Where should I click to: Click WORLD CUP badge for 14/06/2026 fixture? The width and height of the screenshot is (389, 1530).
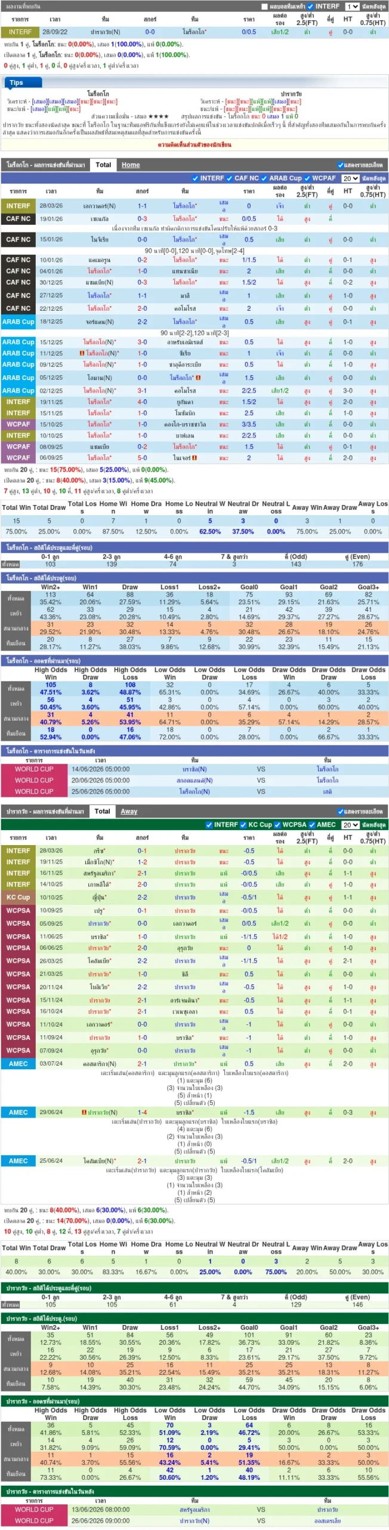coord(34,769)
